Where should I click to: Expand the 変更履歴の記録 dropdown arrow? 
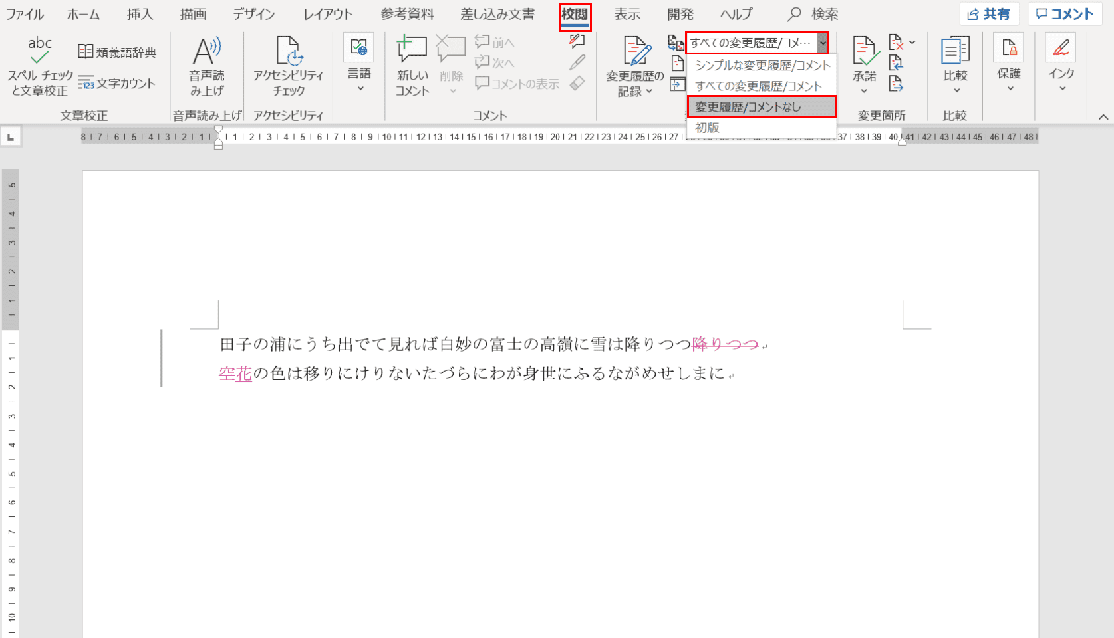[x=649, y=92]
